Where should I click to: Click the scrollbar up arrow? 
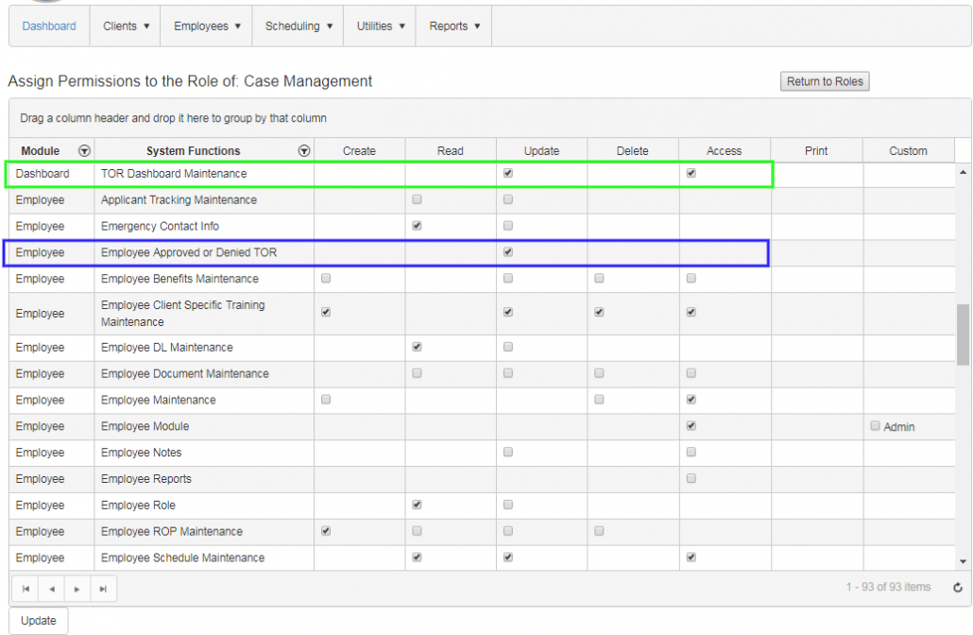[x=963, y=173]
